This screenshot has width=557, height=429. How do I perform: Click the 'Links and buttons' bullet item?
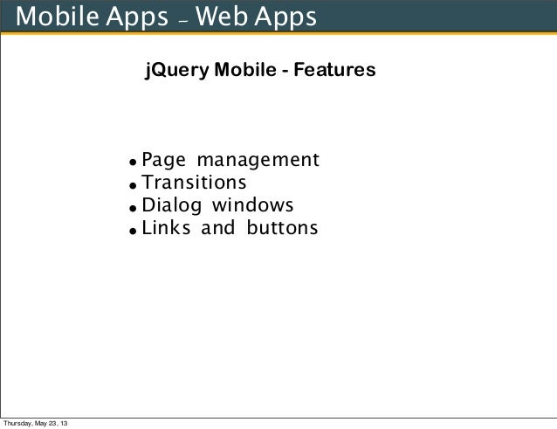pyautogui.click(x=230, y=227)
